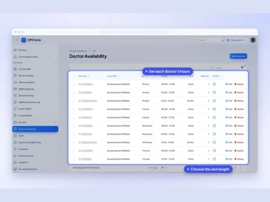This screenshot has width=270, height=202.
Task: Delete the Monday 10:00-13:30 schedule
Action: tap(239, 93)
